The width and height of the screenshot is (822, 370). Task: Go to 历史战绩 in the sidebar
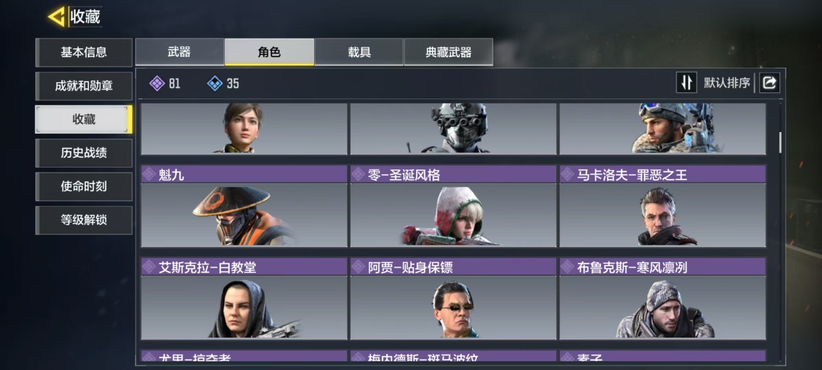click(84, 152)
